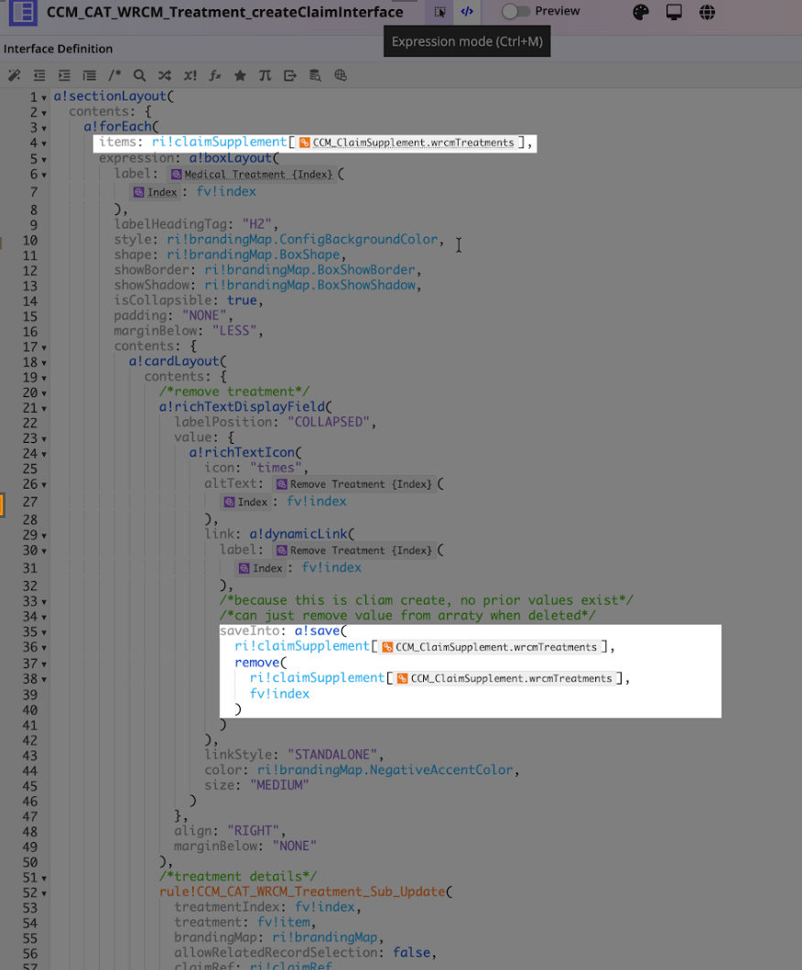Click the "times" icon value on line 25
The image size is (802, 970).
[x=276, y=468]
